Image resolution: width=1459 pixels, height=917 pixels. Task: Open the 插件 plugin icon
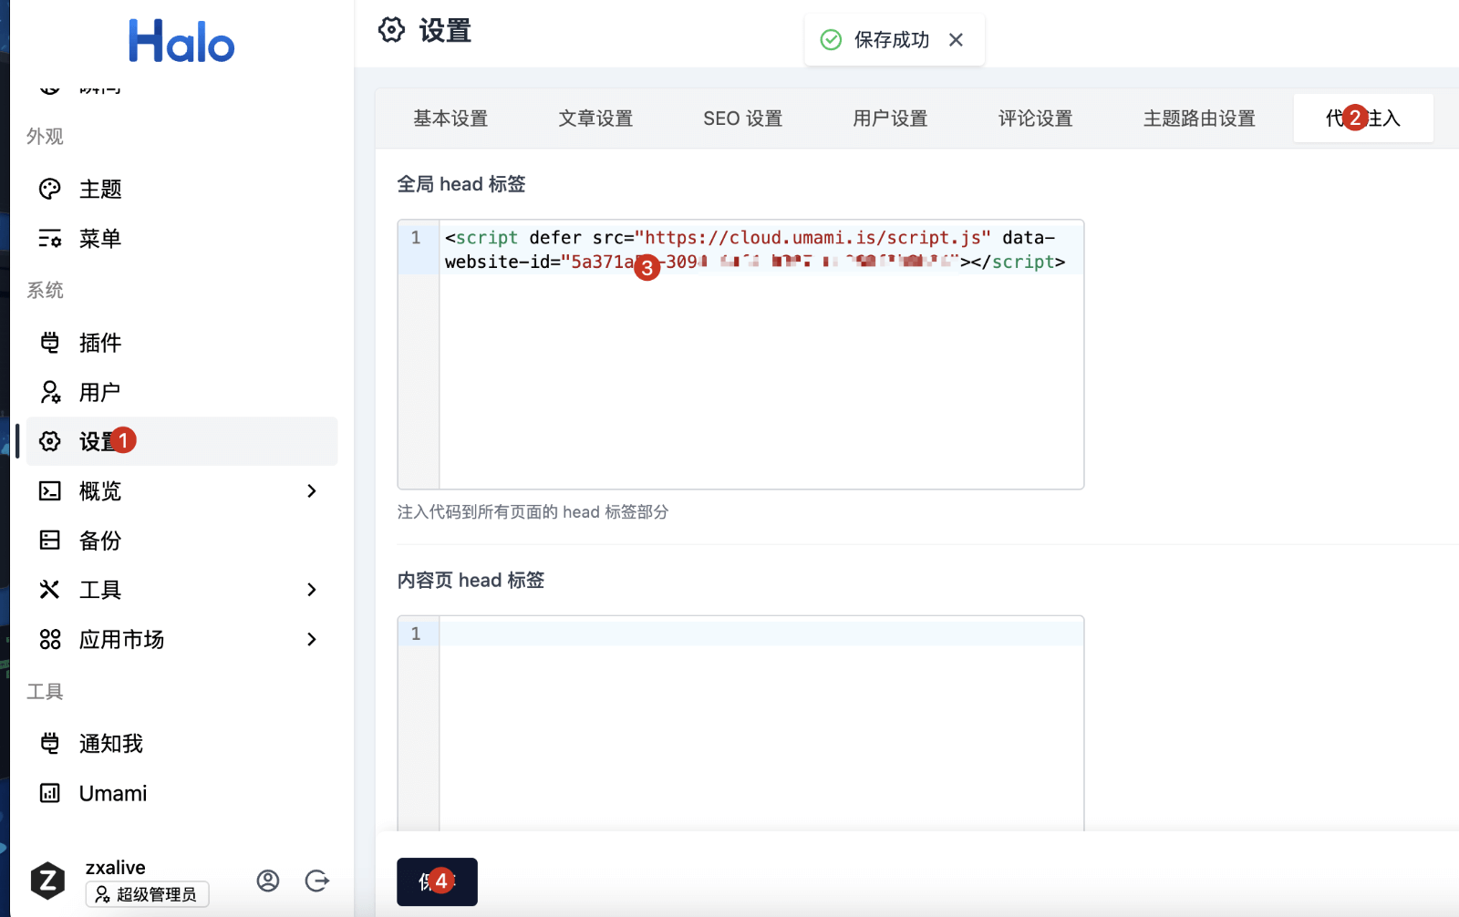tap(50, 343)
